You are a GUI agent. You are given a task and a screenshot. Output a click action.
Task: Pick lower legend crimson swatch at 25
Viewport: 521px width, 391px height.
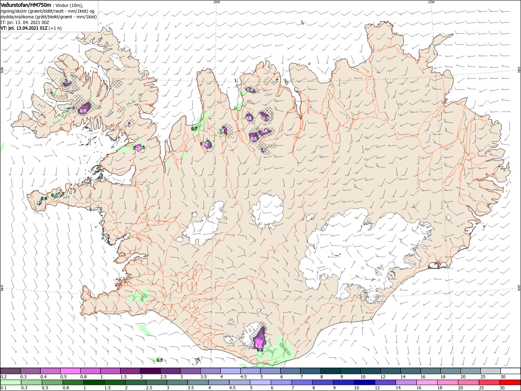point(489,382)
